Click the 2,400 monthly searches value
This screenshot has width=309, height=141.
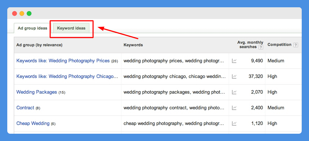click(x=257, y=108)
